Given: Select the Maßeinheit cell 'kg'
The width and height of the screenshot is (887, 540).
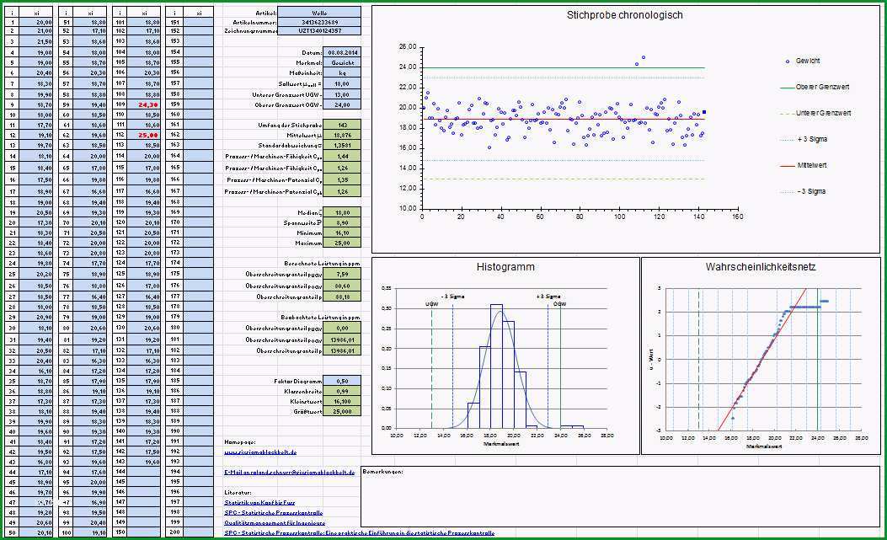Looking at the screenshot, I should coord(342,73).
